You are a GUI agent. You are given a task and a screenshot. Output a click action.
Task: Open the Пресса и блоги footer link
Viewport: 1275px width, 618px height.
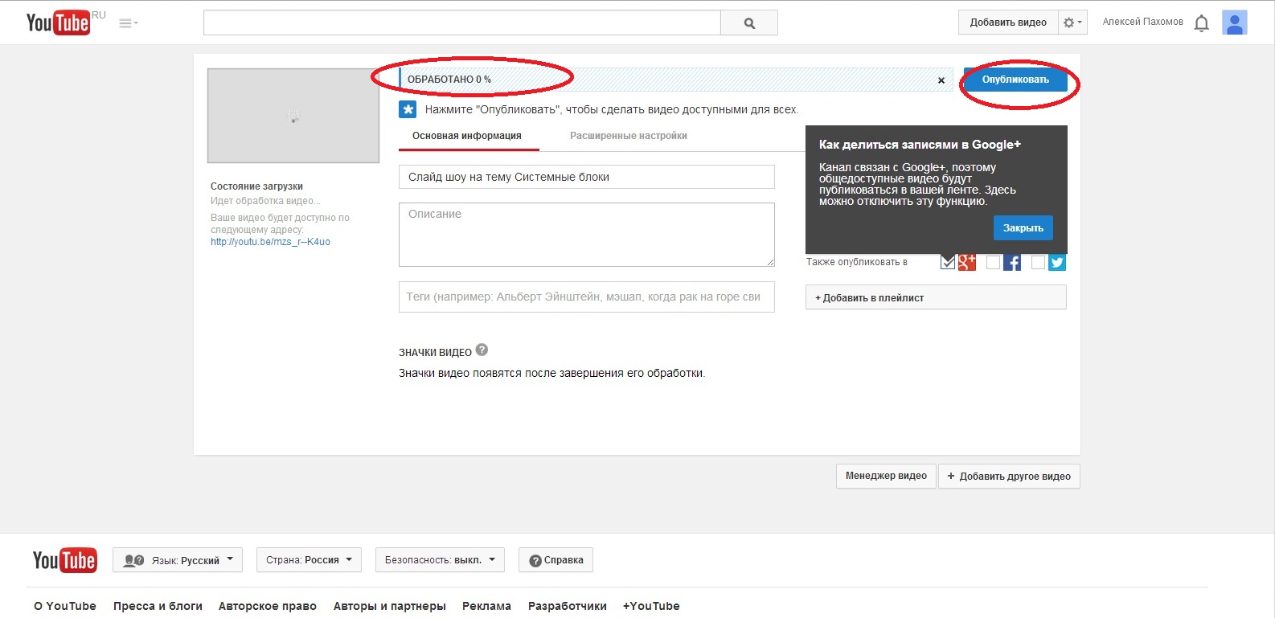pyautogui.click(x=158, y=606)
